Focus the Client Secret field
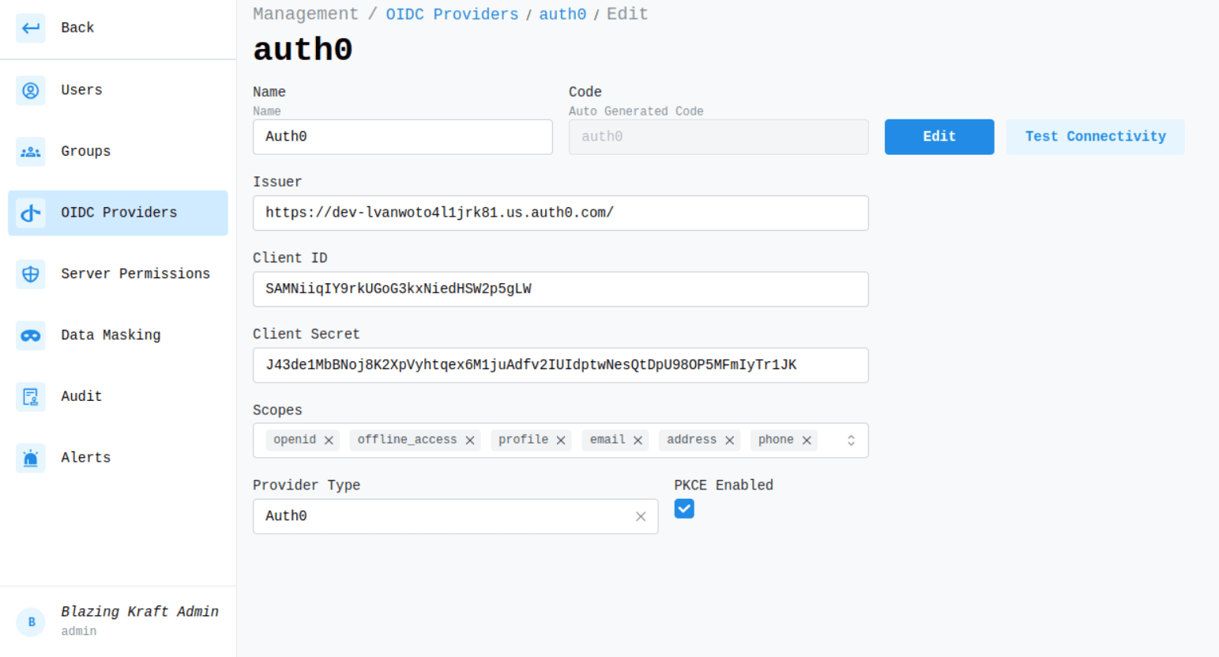Viewport: 1219px width, 657px height. tap(560, 365)
